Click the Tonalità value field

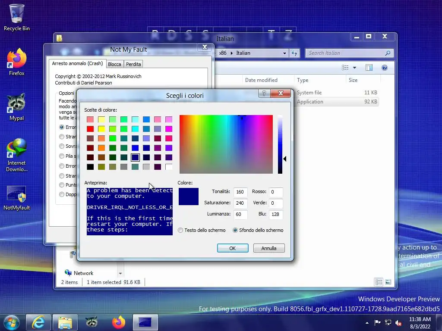(x=240, y=192)
